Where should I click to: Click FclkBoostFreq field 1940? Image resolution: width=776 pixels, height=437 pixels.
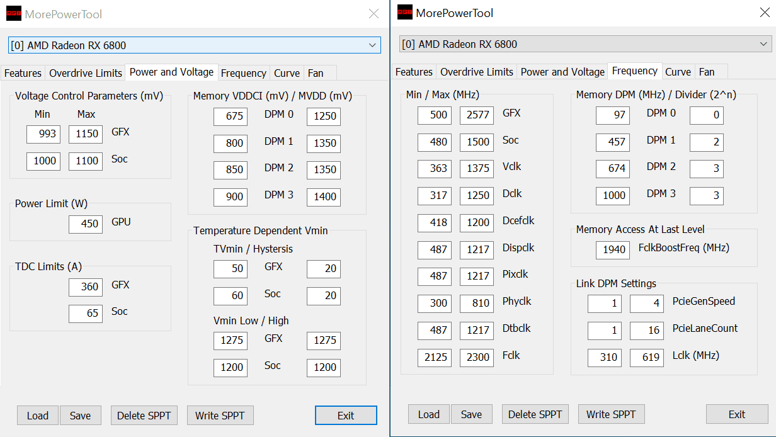613,250
